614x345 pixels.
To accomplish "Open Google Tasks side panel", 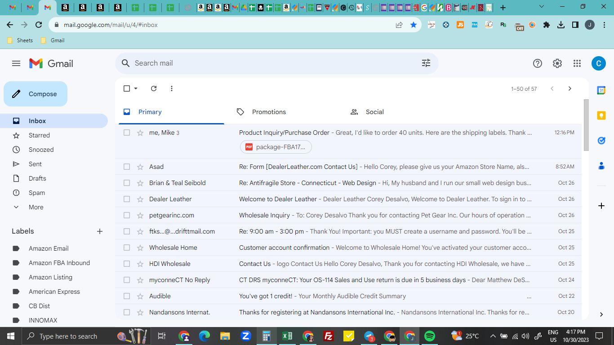I will click(x=601, y=141).
